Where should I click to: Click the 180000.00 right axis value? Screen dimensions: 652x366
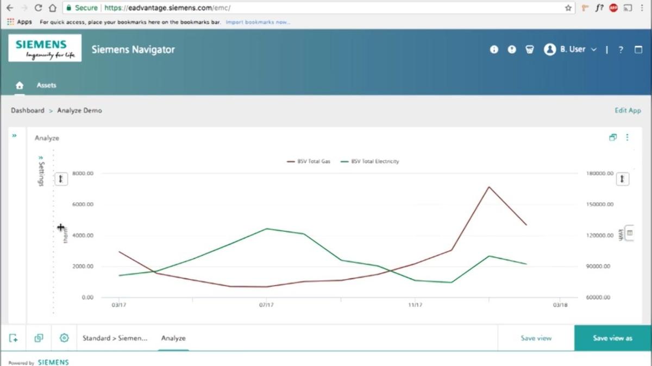coord(600,174)
